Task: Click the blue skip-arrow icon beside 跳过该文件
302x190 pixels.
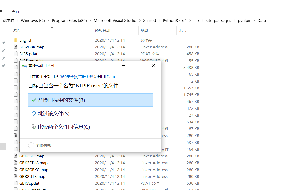Action: [34, 113]
